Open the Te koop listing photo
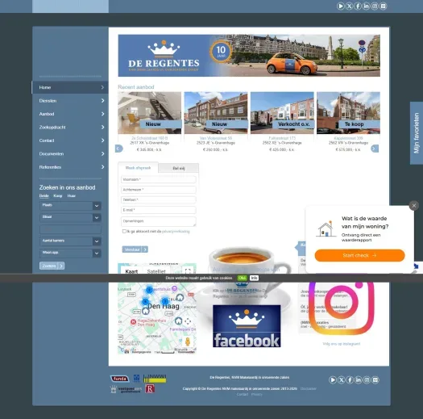423x419 pixels. (348, 113)
